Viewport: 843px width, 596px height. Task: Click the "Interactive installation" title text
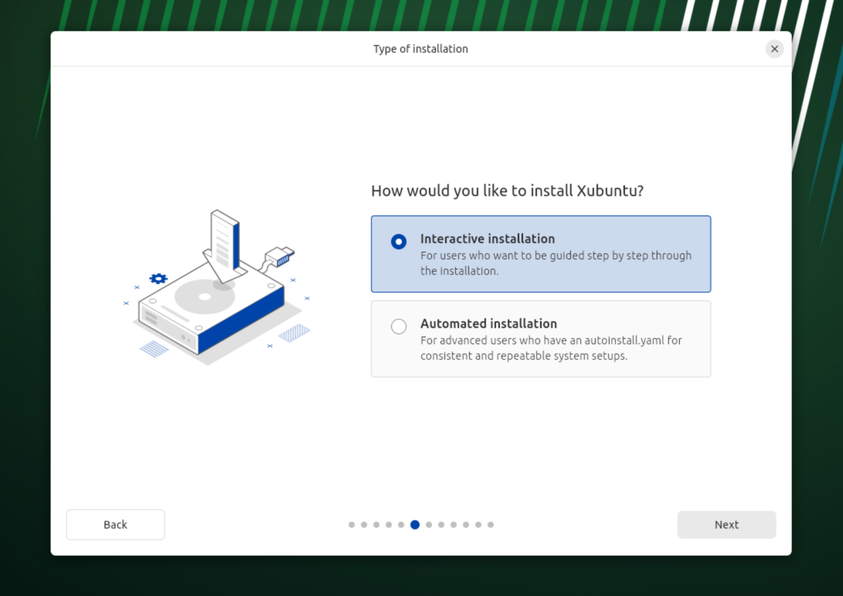pyautogui.click(x=487, y=239)
